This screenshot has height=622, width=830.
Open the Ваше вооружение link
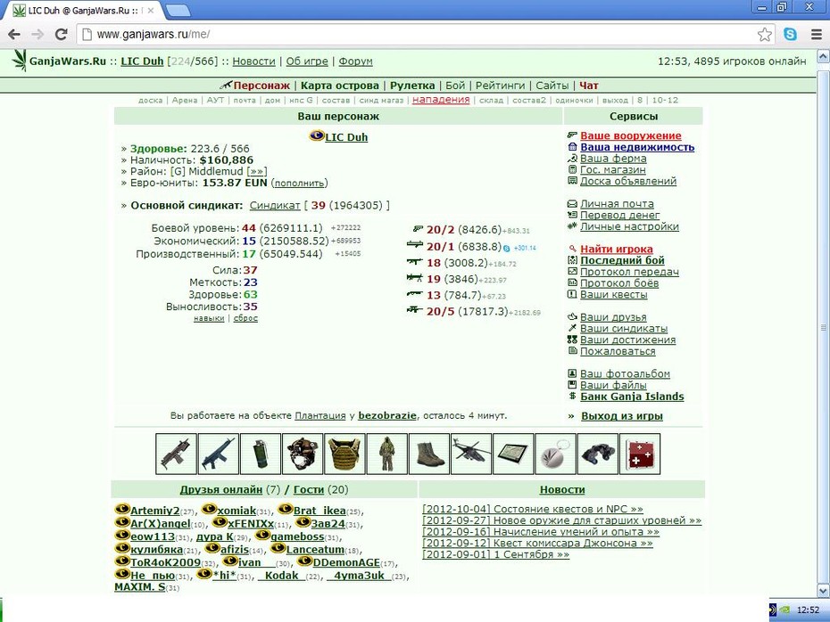coord(631,135)
